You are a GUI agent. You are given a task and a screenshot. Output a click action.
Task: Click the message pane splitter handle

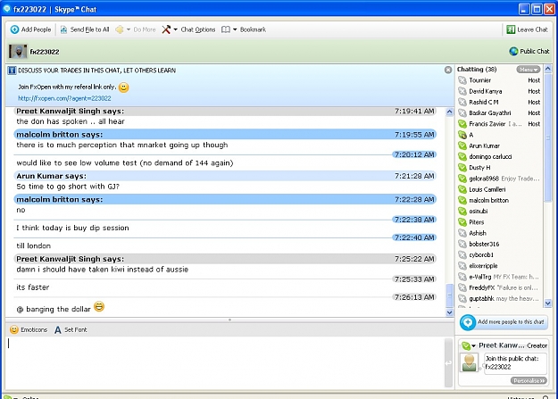(229, 320)
